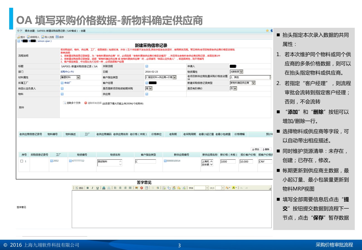Click the favorite star icon in title bar
Image resolution: width=362 pixels, height=250 pixels.
tap(267, 31)
